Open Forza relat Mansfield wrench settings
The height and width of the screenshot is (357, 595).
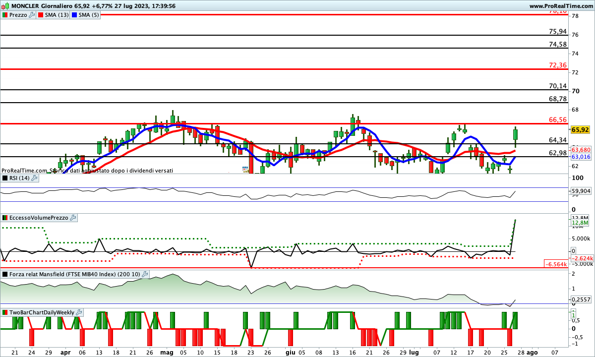pyautogui.click(x=145, y=274)
